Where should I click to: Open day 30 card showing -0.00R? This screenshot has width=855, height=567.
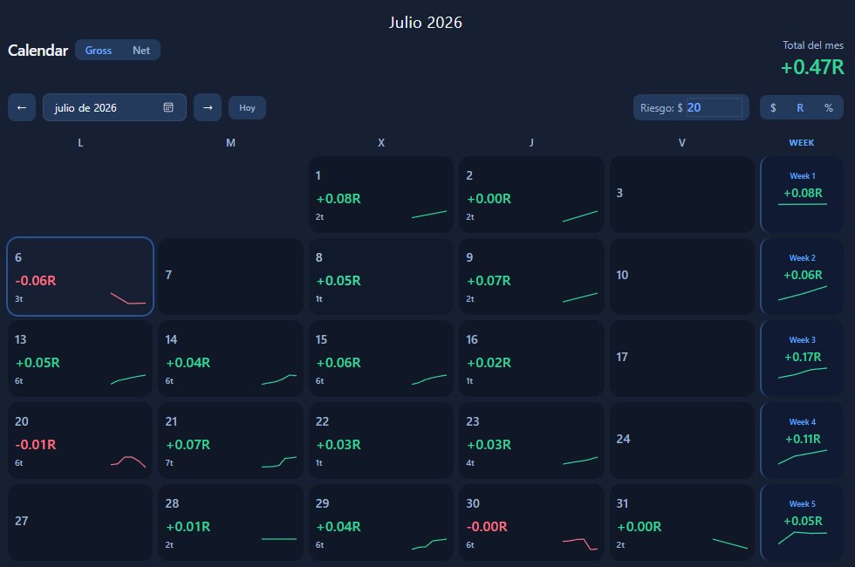tap(531, 523)
